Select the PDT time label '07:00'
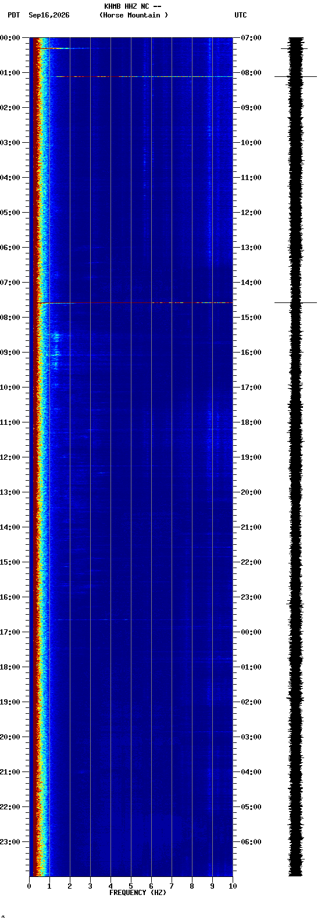The image size is (321, 923). pos(10,283)
